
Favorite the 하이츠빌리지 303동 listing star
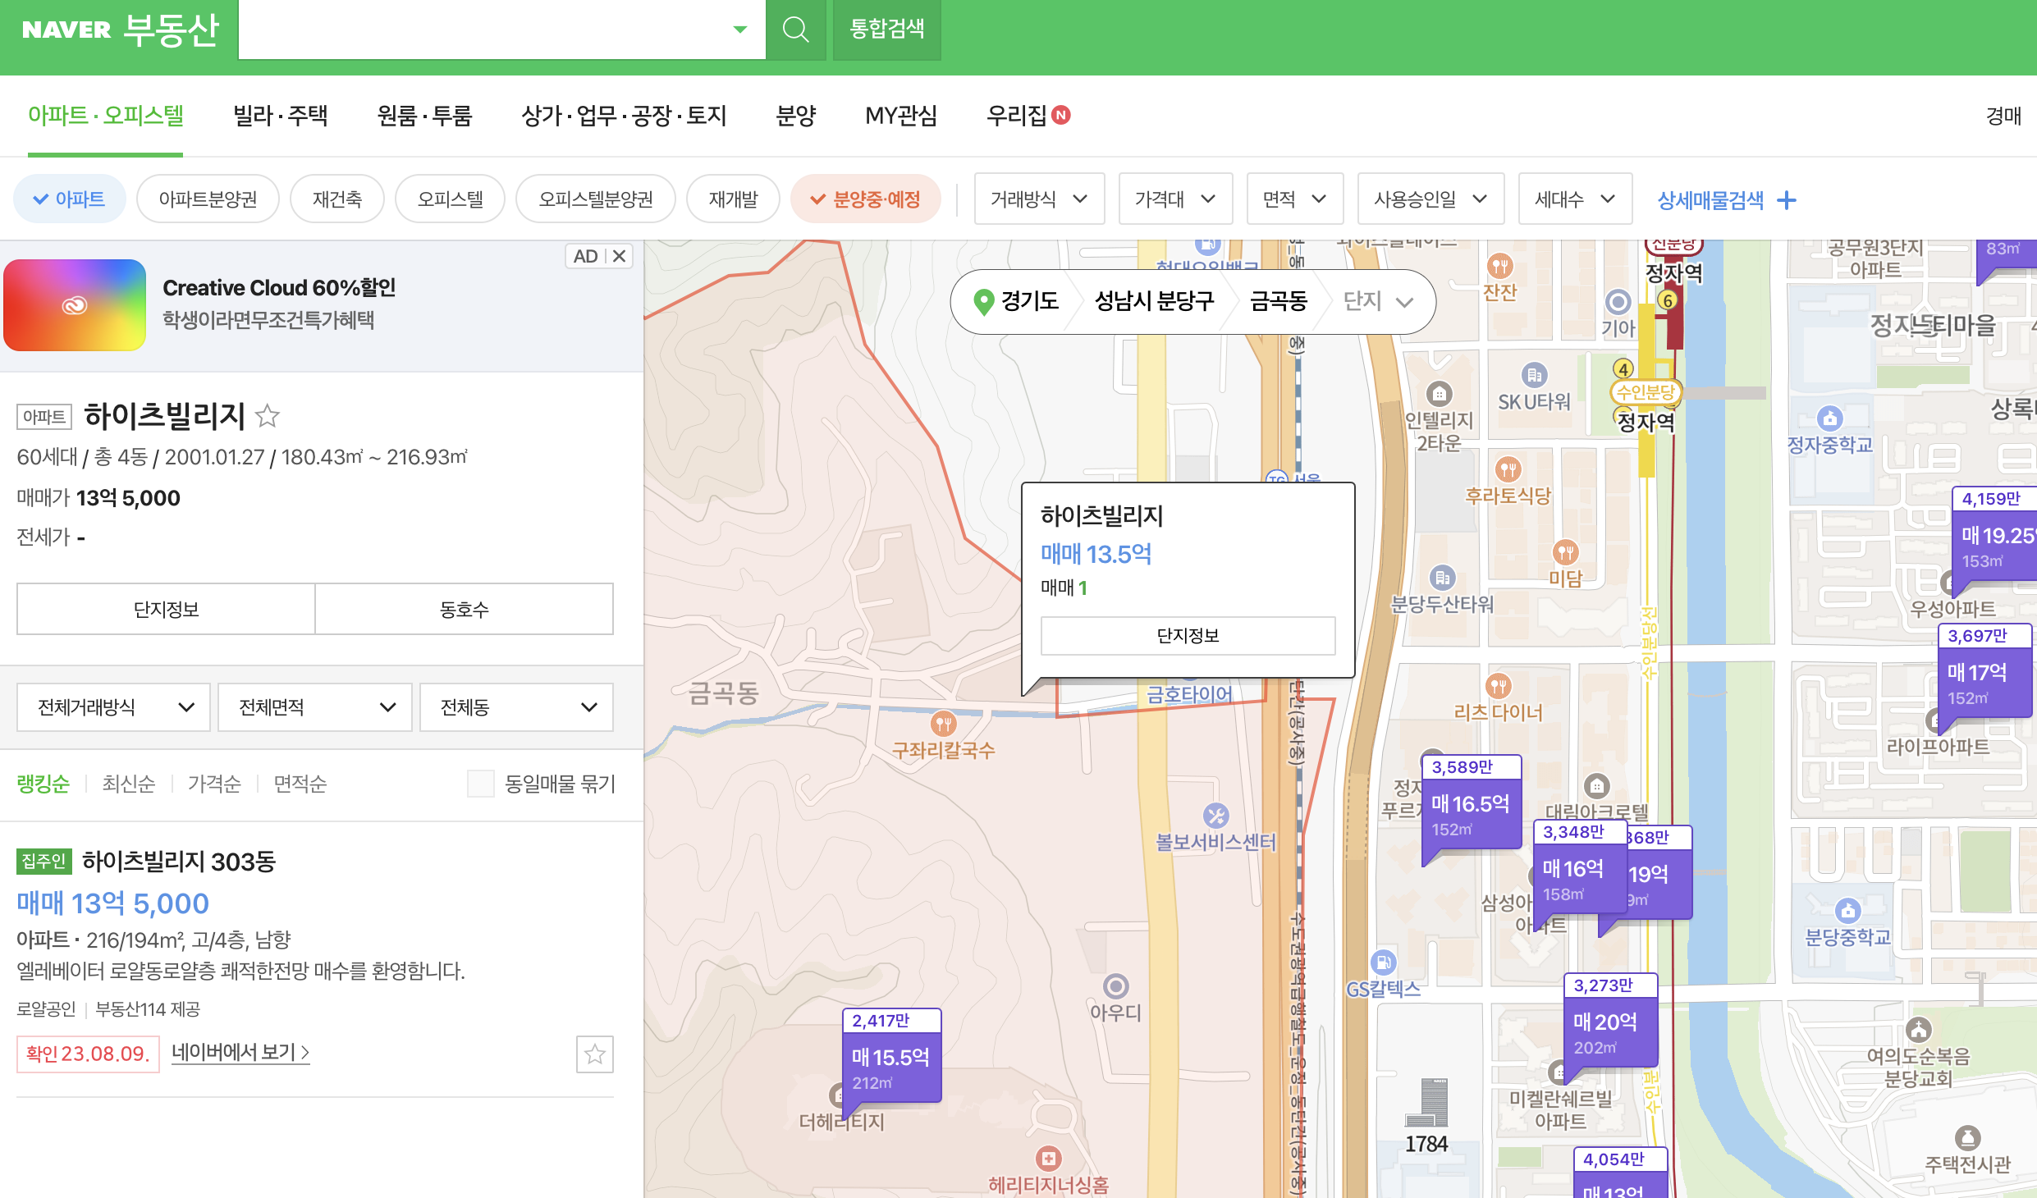click(595, 1054)
